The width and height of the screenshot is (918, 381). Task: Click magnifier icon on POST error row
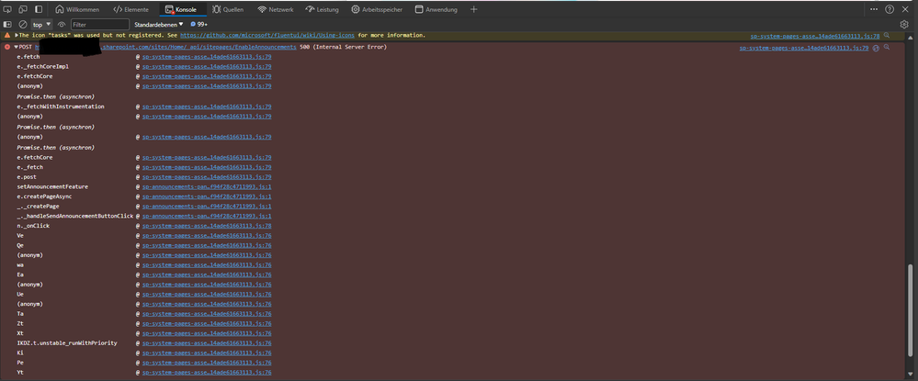click(887, 47)
